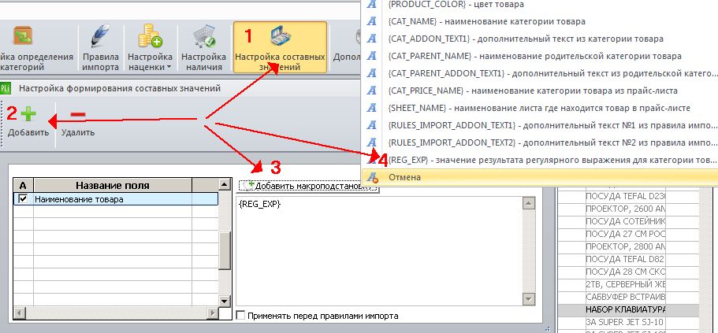Click the green plus Добавить icon

(x=28, y=113)
